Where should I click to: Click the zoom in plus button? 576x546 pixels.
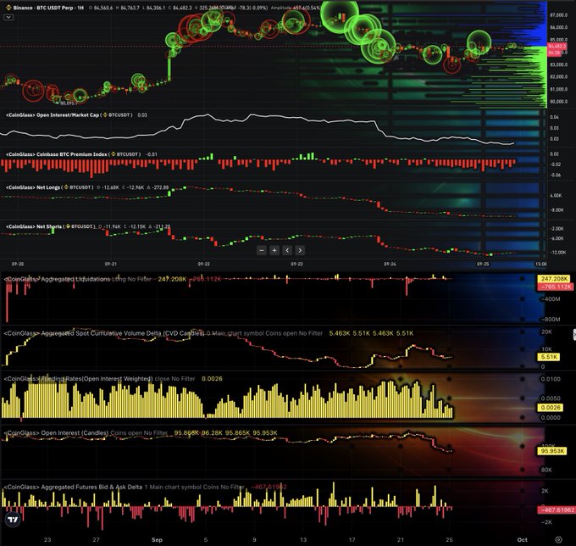click(274, 251)
